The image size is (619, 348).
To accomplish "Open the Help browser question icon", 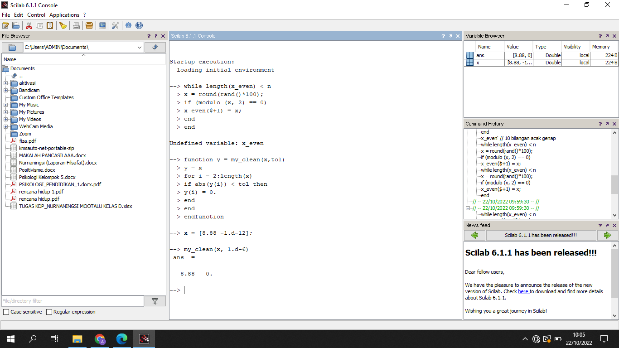I will click(139, 25).
